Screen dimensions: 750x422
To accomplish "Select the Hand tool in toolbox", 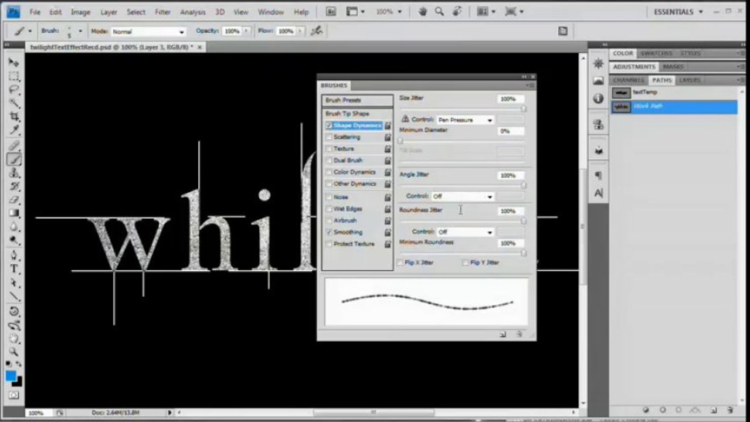I will pyautogui.click(x=13, y=338).
